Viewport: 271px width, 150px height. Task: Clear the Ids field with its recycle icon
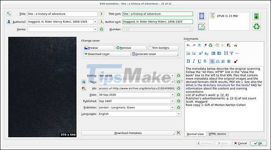point(178,88)
